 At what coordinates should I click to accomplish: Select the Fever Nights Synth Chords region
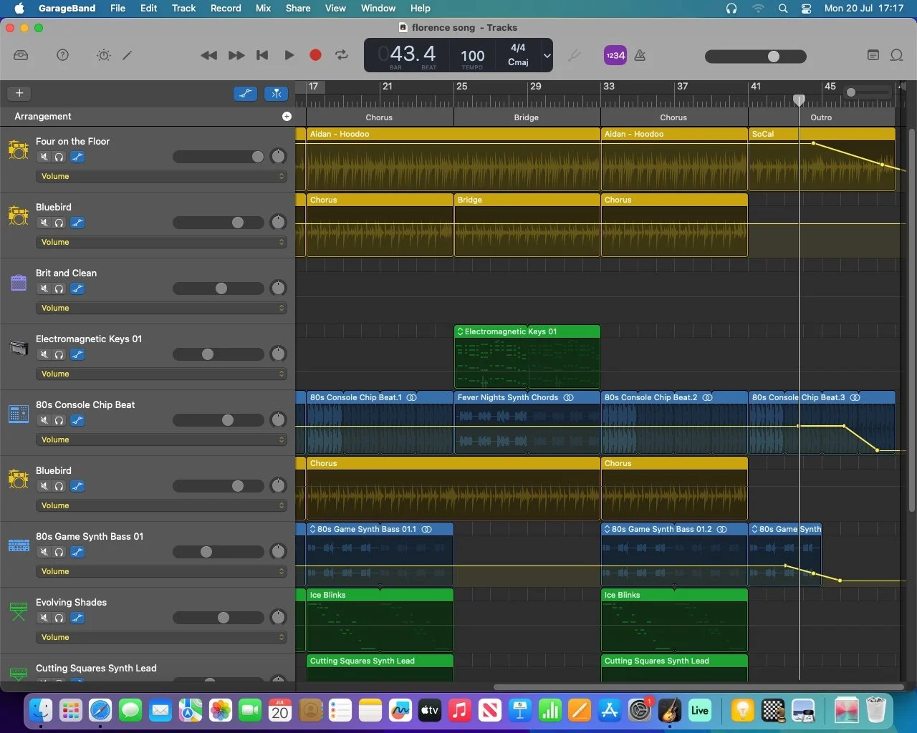[527, 422]
